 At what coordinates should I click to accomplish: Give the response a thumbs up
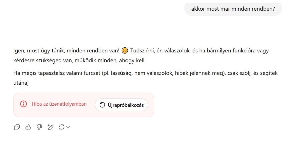pyautogui.click(x=28, y=127)
